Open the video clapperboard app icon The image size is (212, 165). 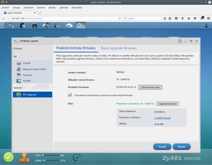point(57,25)
